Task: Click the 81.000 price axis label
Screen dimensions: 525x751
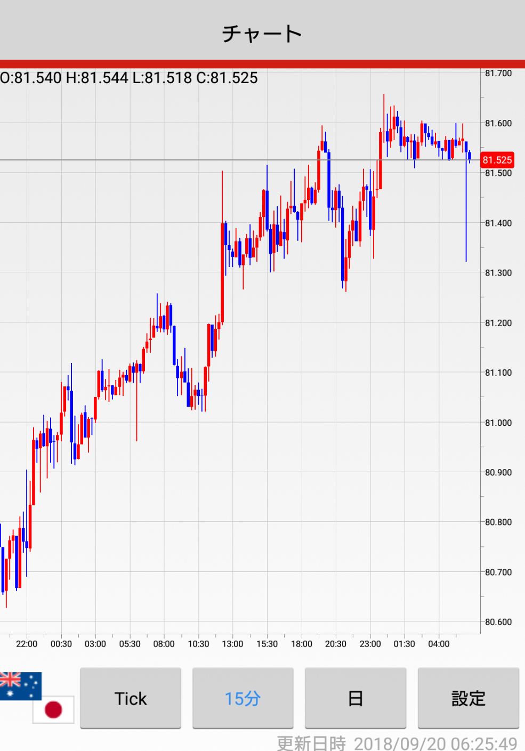Action: coord(498,423)
